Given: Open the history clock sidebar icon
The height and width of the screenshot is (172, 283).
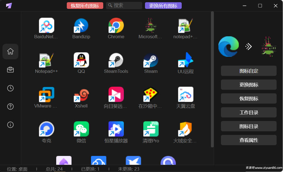Looking at the screenshot, I should click(10, 88).
